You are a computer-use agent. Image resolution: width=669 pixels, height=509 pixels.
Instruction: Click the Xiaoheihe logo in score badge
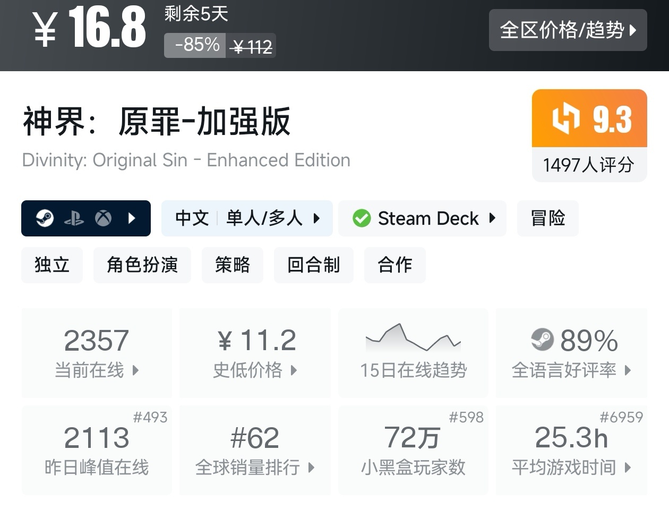pos(566,119)
